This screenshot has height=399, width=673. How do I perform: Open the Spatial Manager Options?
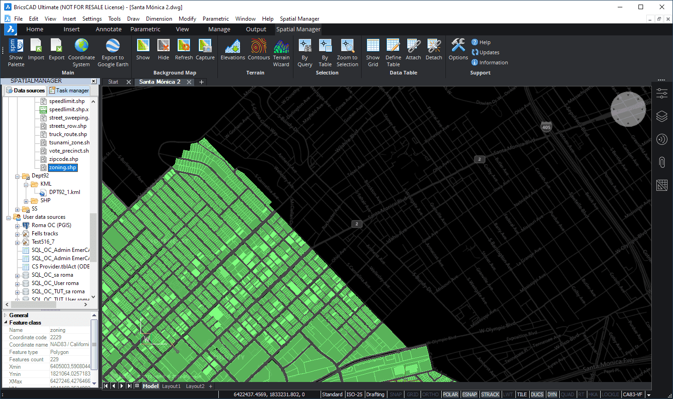(458, 50)
